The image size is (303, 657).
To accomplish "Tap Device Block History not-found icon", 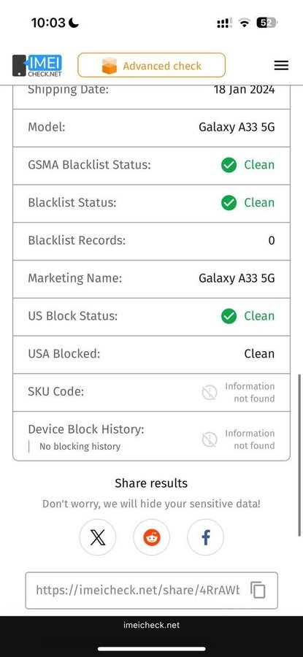I will 210,439.
